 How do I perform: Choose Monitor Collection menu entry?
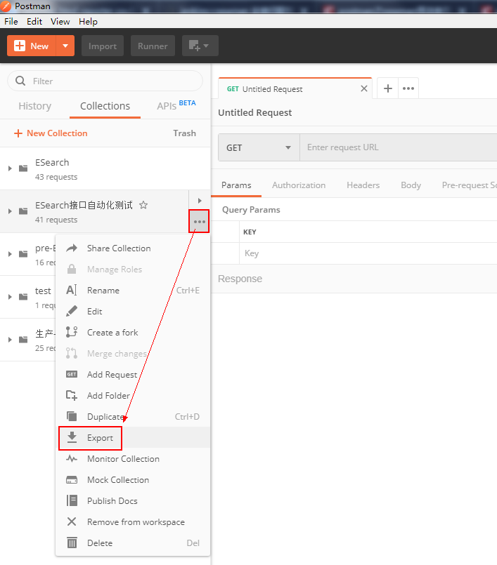click(133, 459)
